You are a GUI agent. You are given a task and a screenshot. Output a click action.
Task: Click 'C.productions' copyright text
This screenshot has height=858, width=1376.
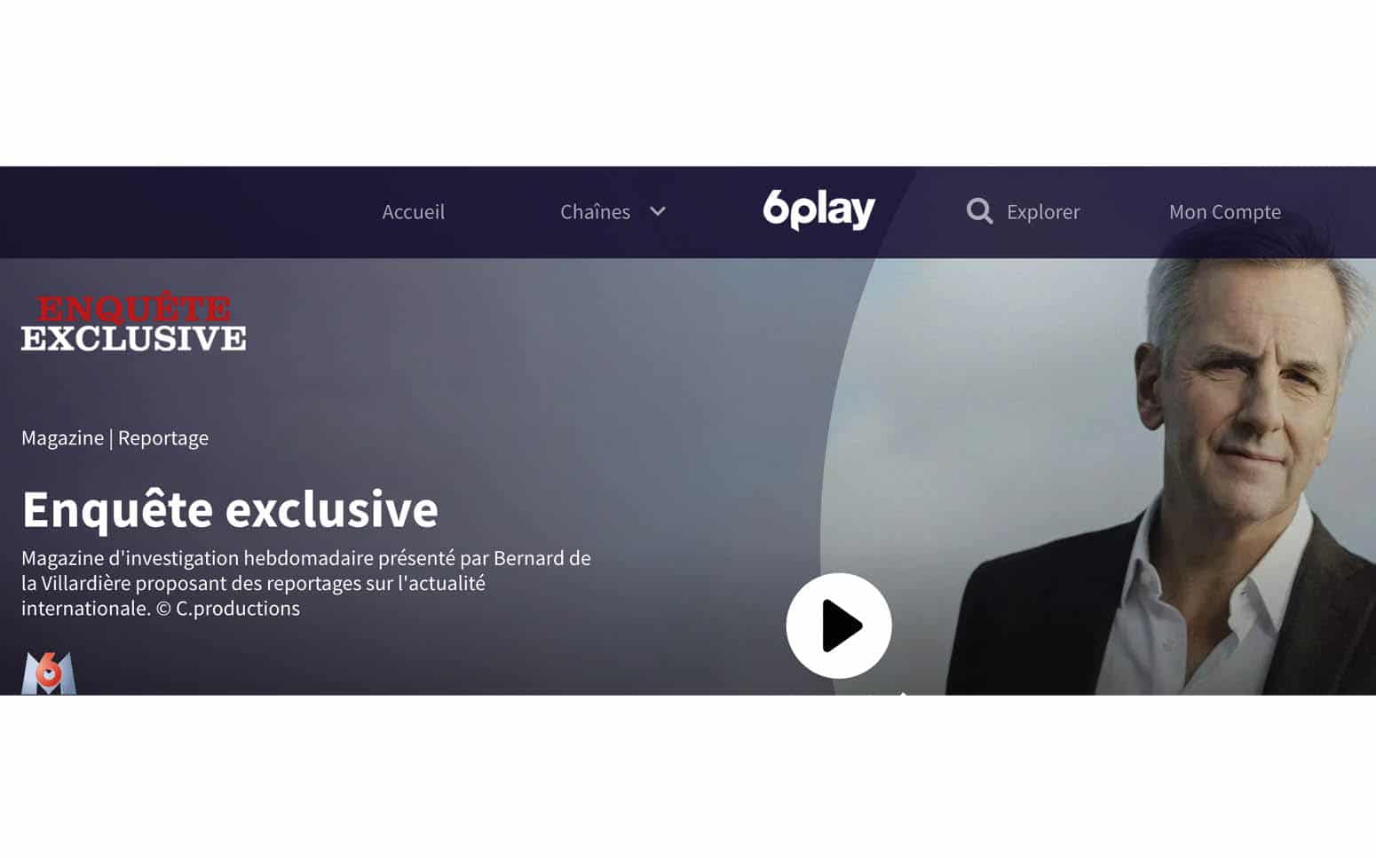238,609
